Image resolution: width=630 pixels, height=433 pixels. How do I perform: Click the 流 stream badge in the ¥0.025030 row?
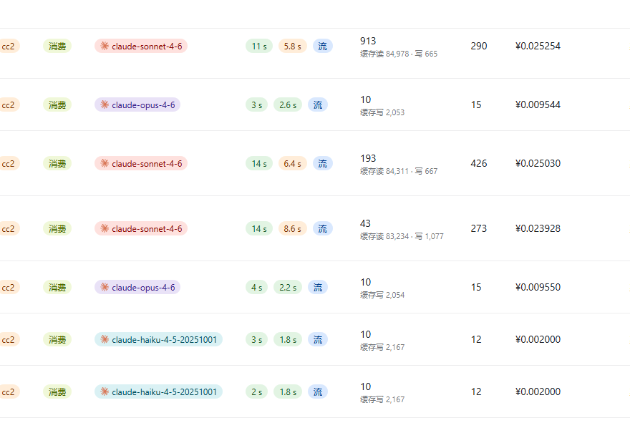323,163
